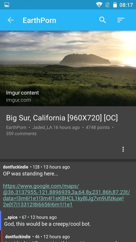Tap the no-SIM status icon

coord(107,5)
